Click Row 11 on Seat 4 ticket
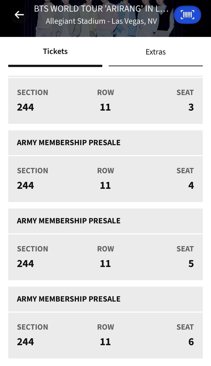The image size is (211, 366). click(105, 185)
